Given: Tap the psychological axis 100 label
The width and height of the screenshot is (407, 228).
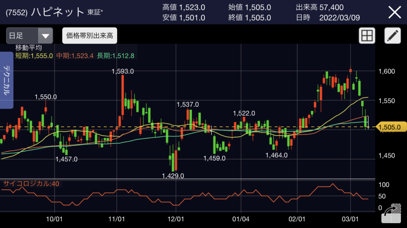Looking at the screenshot, I should pos(384,185).
